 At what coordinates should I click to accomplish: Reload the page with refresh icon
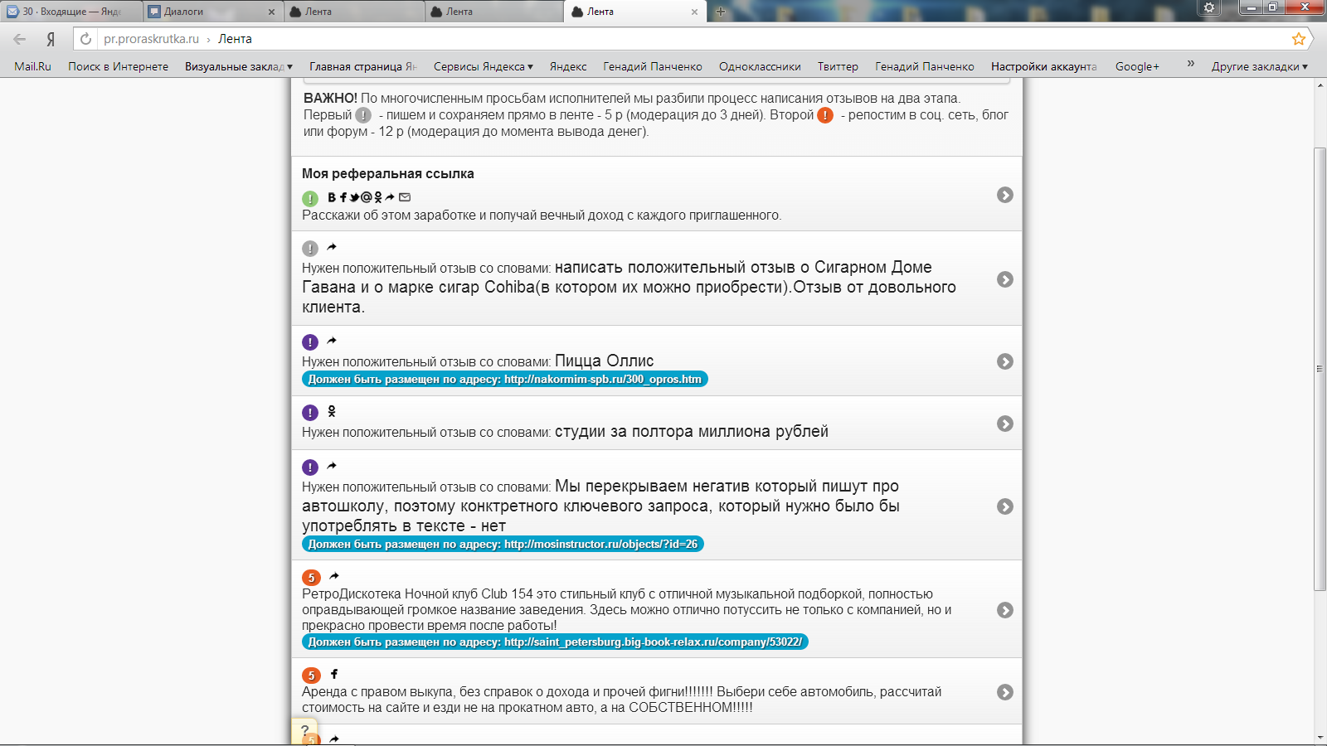[85, 39]
